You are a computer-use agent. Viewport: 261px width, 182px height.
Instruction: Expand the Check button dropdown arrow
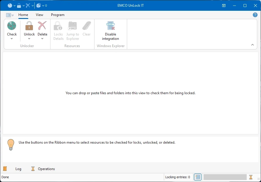point(12,39)
